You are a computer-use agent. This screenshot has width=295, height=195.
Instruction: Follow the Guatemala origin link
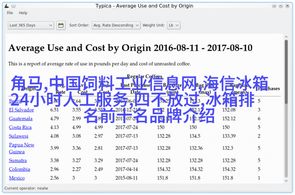click(x=21, y=118)
